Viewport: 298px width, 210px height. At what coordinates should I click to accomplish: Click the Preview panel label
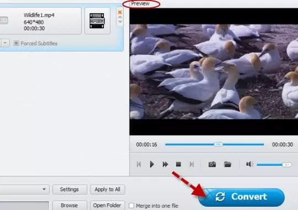(140, 3)
